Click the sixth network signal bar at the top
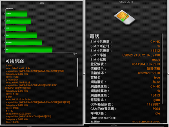The width and height of the screenshot is (169, 127). coord(16,14)
